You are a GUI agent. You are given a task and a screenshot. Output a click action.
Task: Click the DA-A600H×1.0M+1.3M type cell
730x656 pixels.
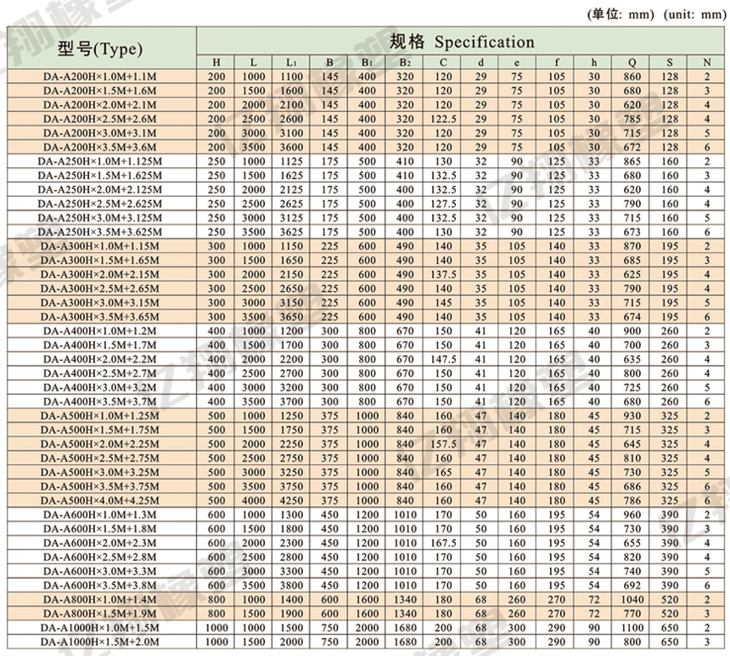(x=99, y=514)
